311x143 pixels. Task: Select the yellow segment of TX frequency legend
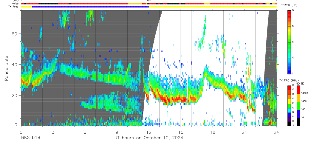pyautogui.click(x=289, y=101)
